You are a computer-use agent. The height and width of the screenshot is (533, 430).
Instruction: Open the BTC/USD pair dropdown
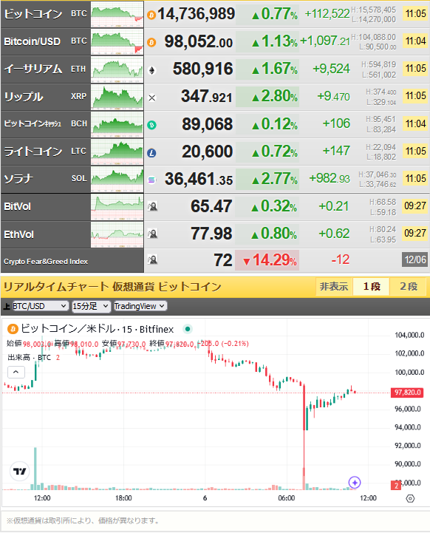tap(40, 306)
